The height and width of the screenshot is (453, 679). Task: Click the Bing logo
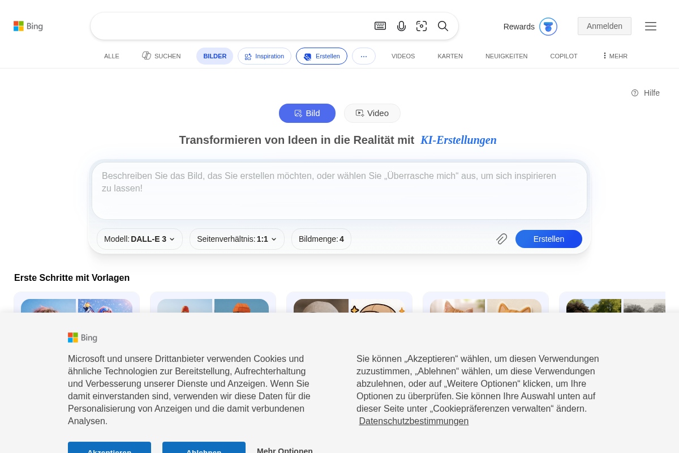(28, 25)
